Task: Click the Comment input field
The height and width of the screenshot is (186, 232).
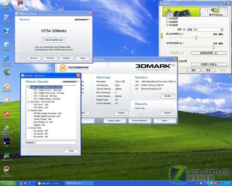Action: tap(56, 143)
